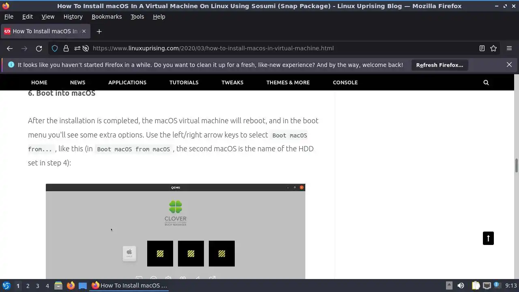
Task: Dismiss the Refresh Firefox notification bar
Action: point(509,64)
